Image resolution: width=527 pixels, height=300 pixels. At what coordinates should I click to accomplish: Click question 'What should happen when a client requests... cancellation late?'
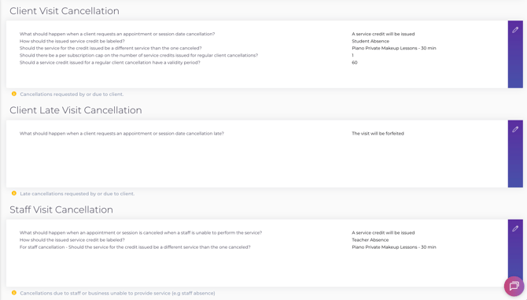point(122,134)
